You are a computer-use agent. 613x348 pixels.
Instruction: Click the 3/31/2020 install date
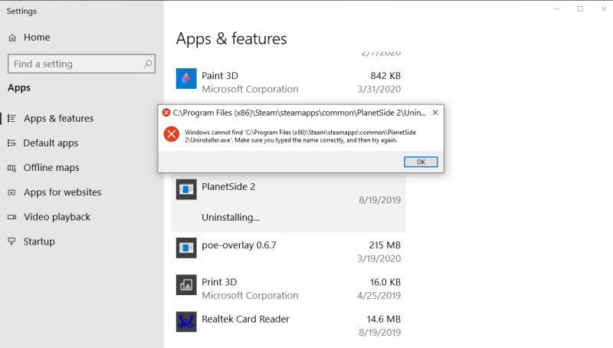point(379,89)
